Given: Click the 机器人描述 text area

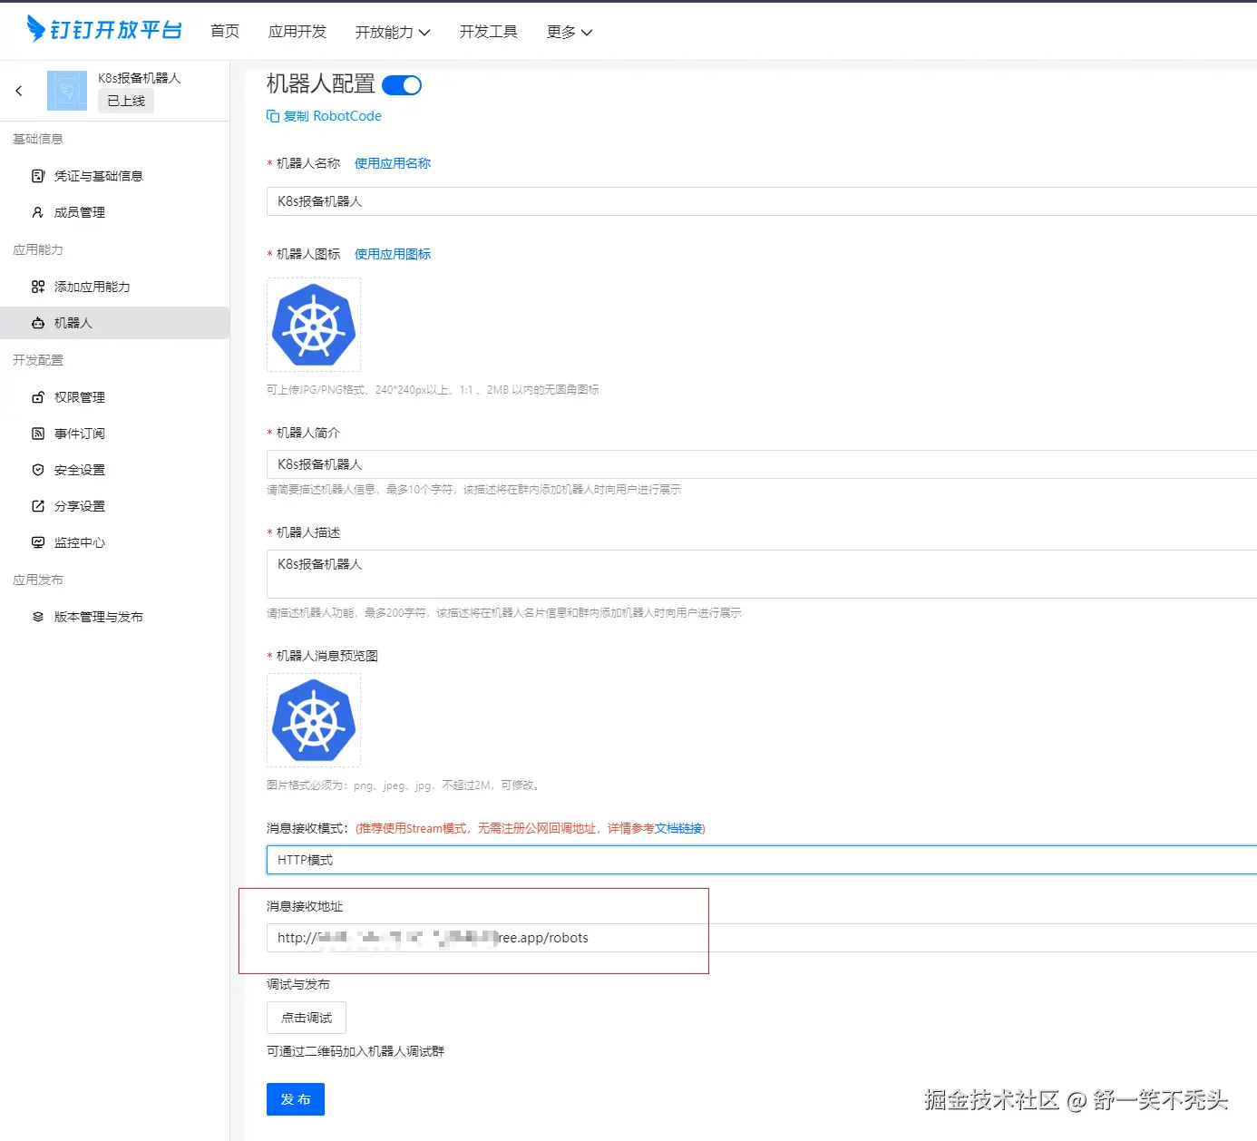Looking at the screenshot, I should pos(762,574).
